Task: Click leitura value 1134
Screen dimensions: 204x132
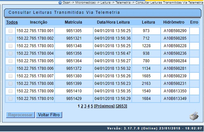Action: pyautogui.click(x=146, y=68)
